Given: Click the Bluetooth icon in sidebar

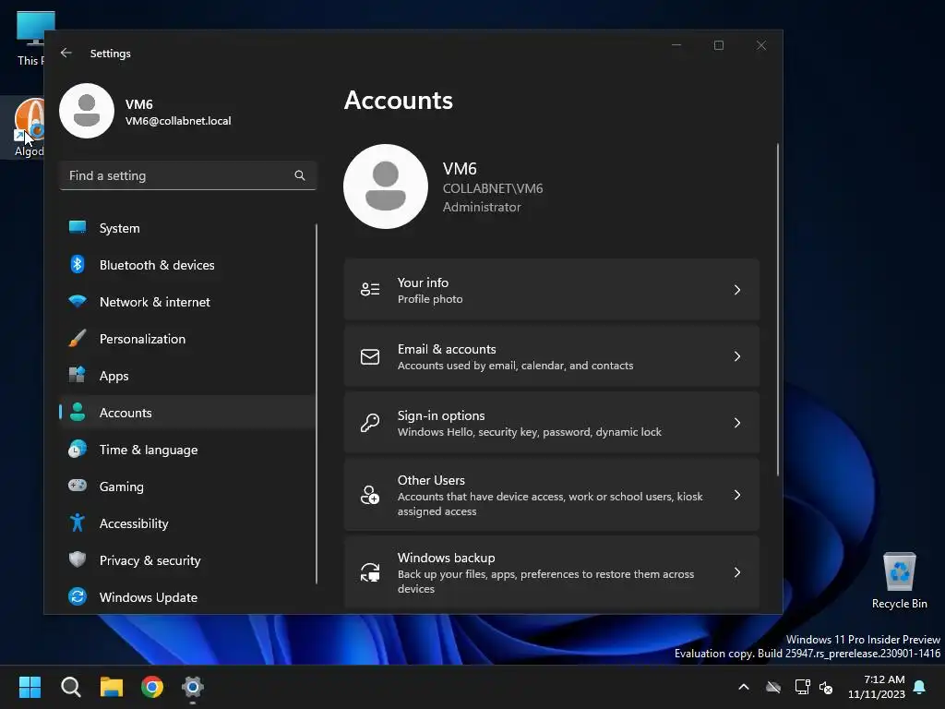Looking at the screenshot, I should [78, 264].
